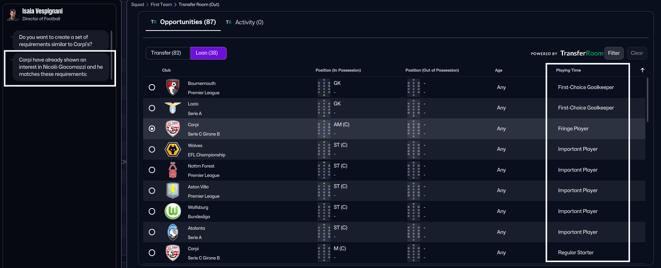This screenshot has height=268, width=661.
Task: Click the opportunities list vertical scrollbar
Action: click(x=647, y=100)
